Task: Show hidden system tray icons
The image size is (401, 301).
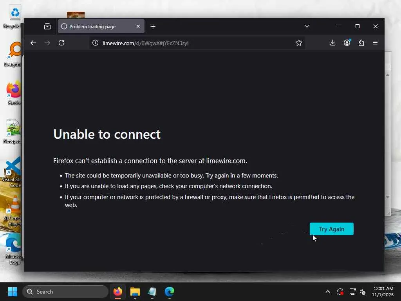Action: [328, 292]
